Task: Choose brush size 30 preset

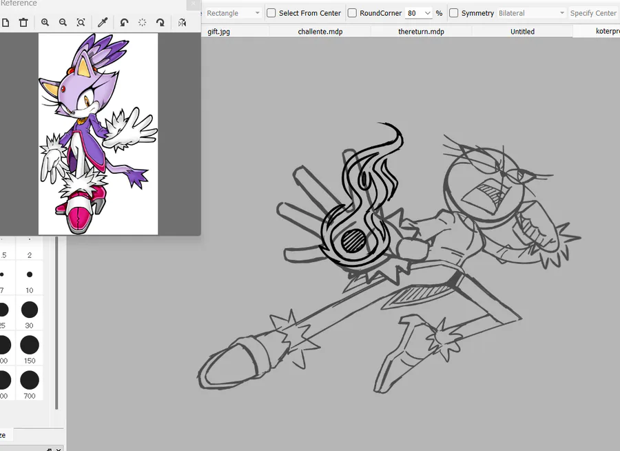Action: click(29, 314)
